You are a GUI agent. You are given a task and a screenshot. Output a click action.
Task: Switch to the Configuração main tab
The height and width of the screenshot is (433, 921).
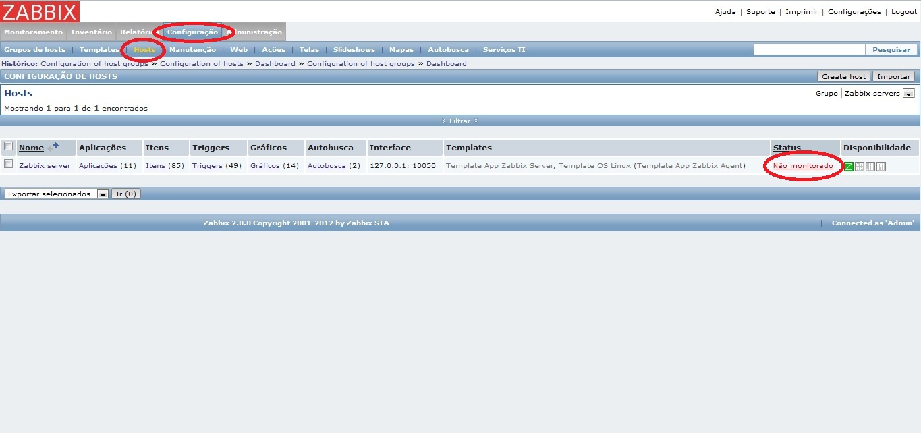tap(192, 32)
